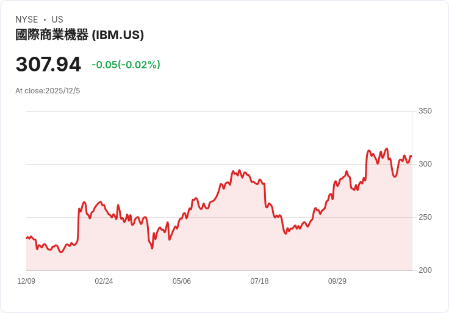
Task: Select the 05/06 date on x-axis
Action: [x=182, y=281]
